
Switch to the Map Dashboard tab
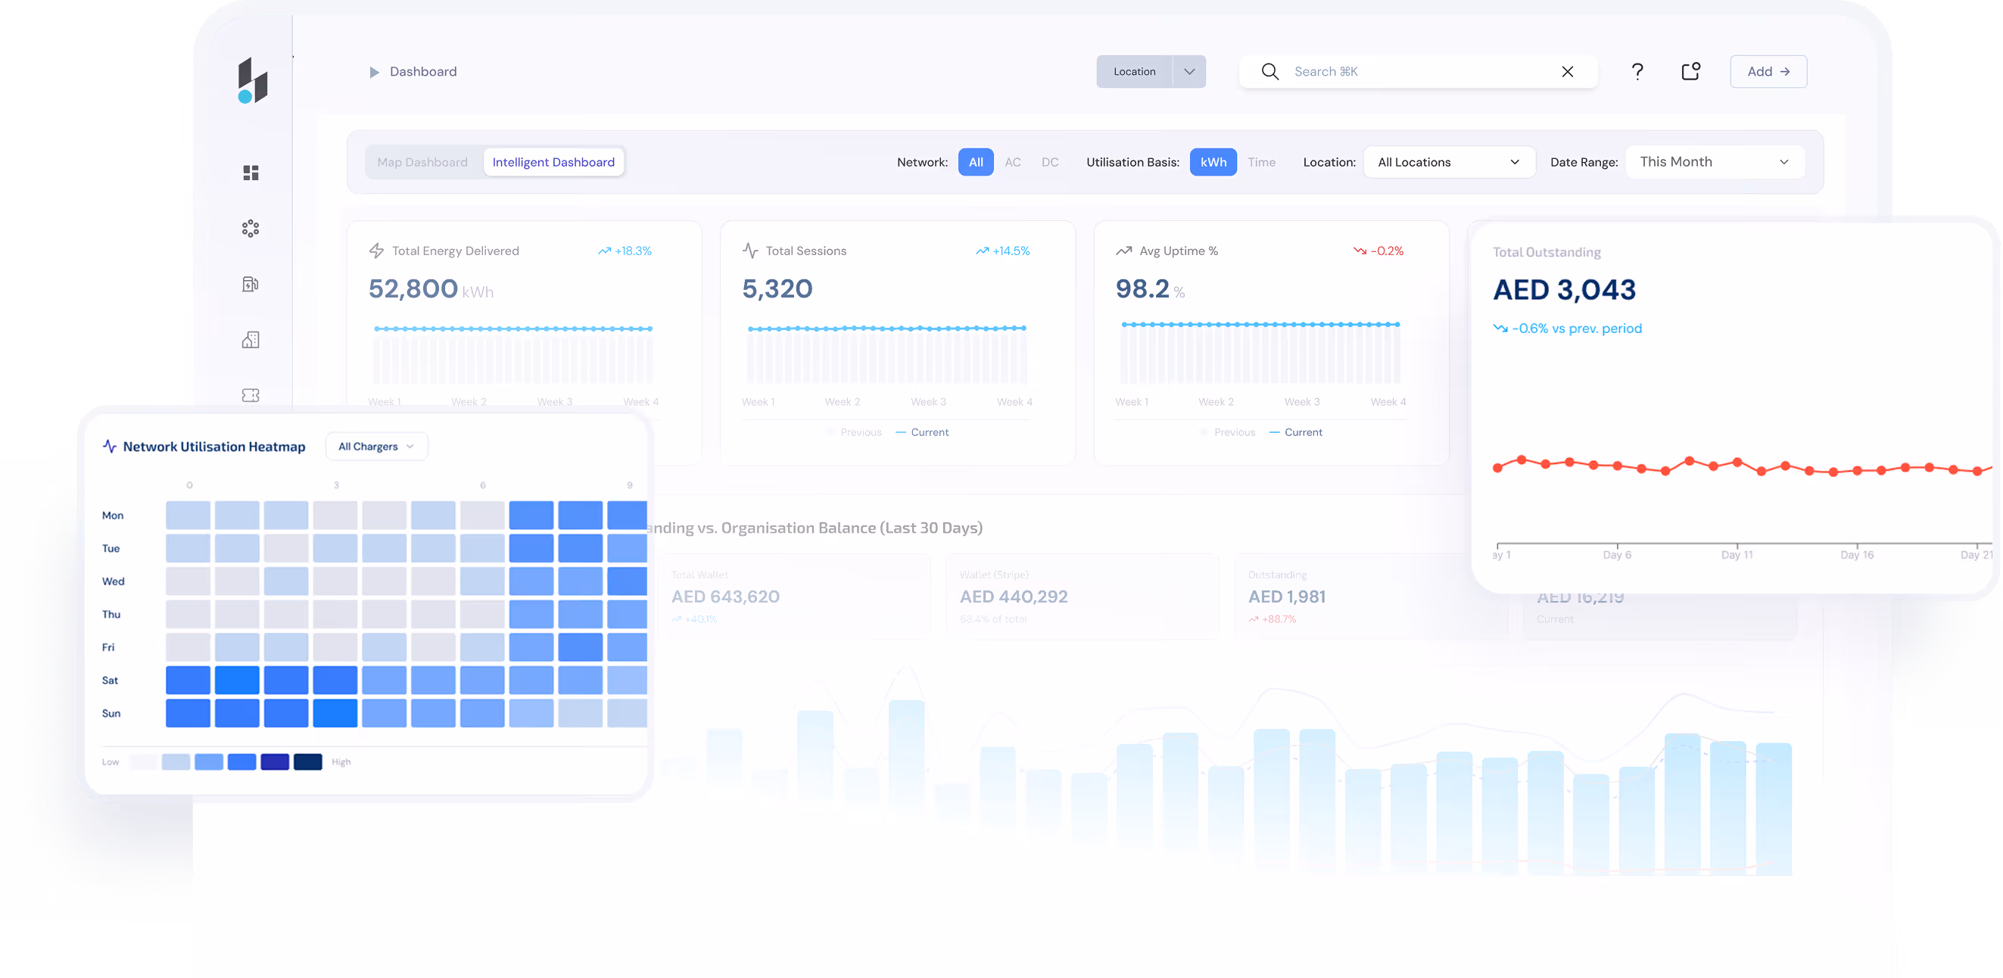click(422, 163)
